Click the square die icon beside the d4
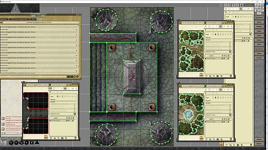Image resolution: width=268 pixels, height=150 pixels. point(32,143)
